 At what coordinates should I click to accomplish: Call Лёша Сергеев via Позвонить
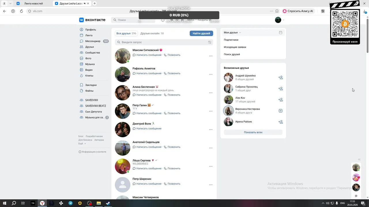(x=172, y=168)
